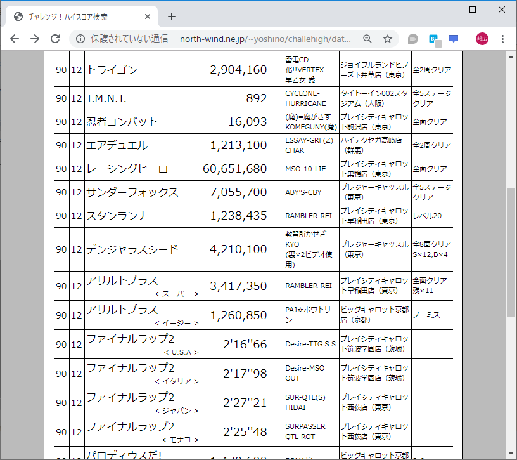Select the score 16,093
Viewport: 517px width, 460px height.
coord(247,122)
